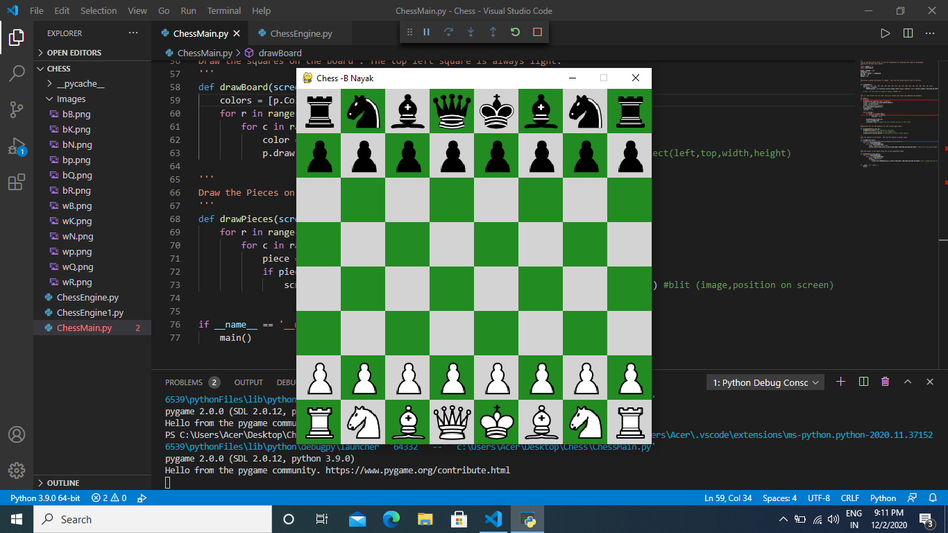Click the Pause debug icon
The image size is (948, 533).
point(426,31)
